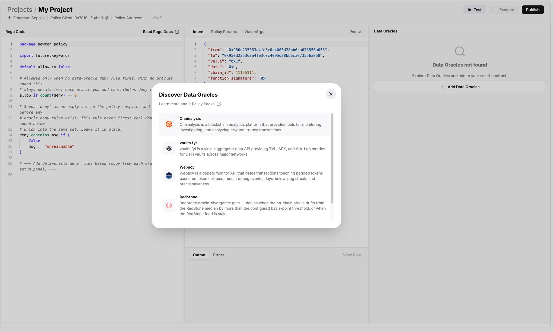Click the Rego Code panel heading

pyautogui.click(x=15, y=32)
